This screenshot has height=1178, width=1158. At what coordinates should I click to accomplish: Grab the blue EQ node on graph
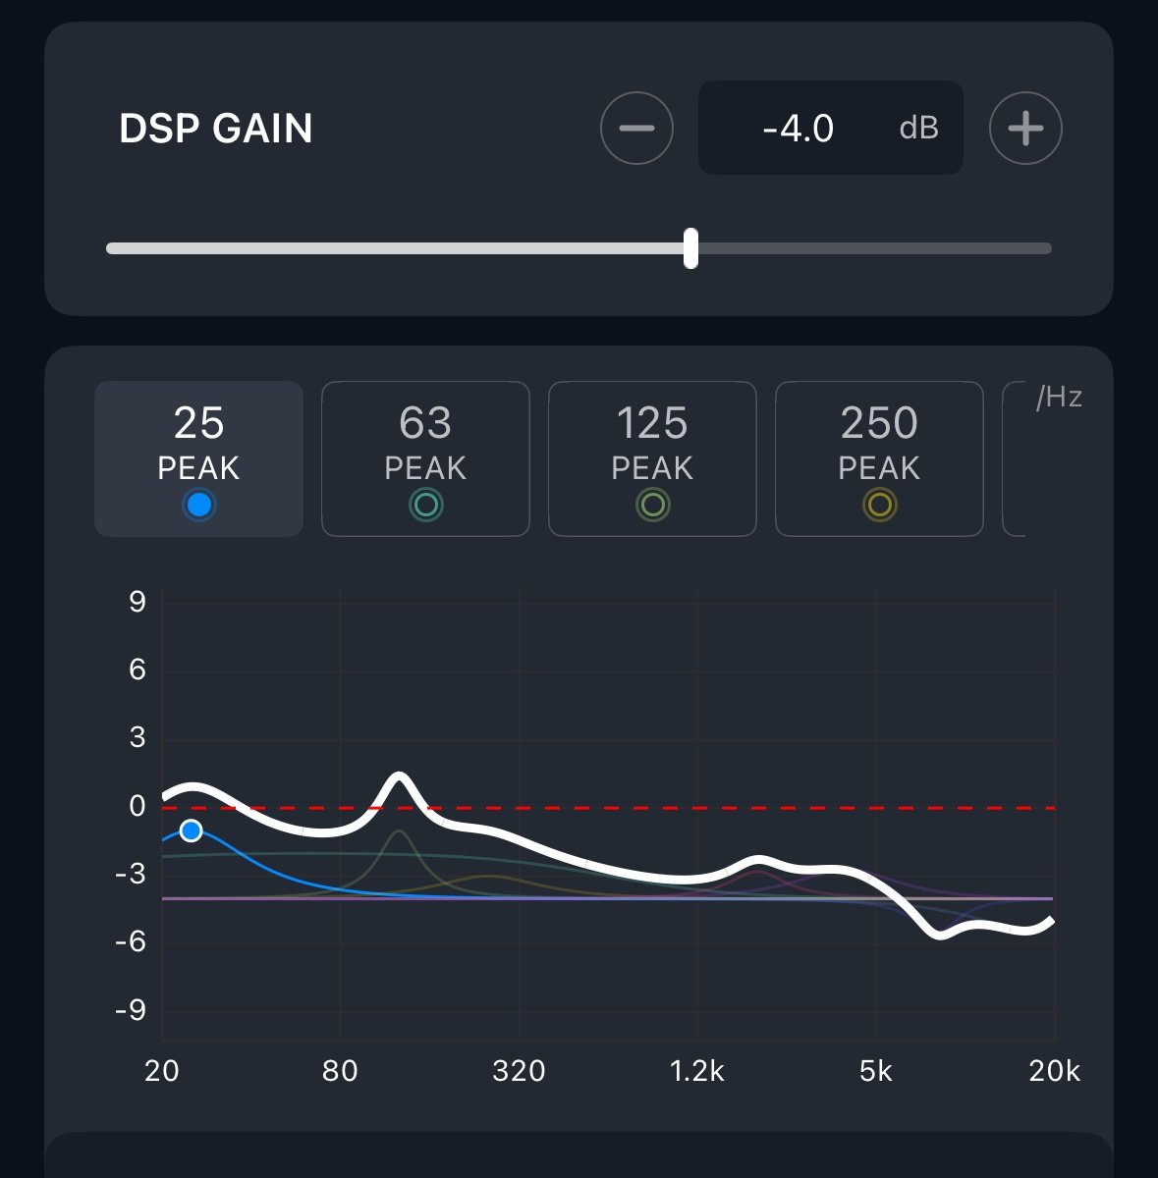[192, 831]
